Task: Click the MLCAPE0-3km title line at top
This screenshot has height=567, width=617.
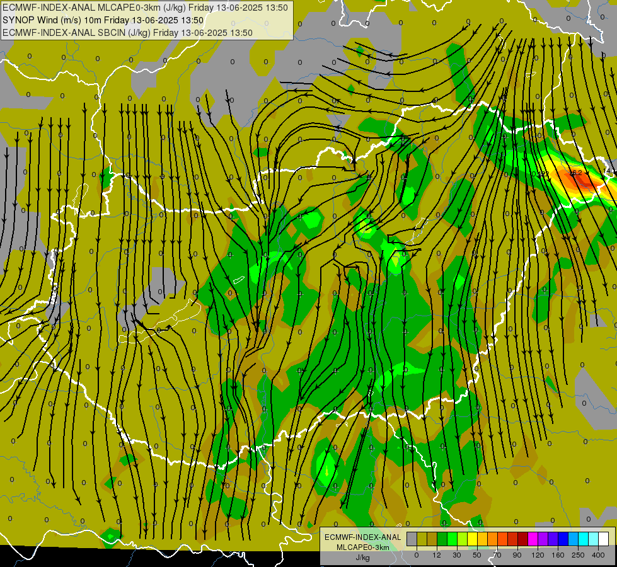Action: [145, 8]
